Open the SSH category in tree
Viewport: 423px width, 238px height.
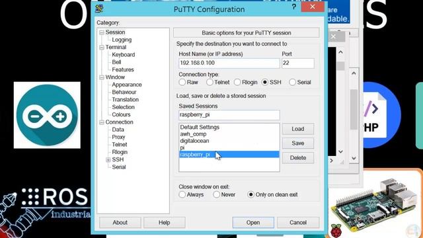(x=118, y=159)
